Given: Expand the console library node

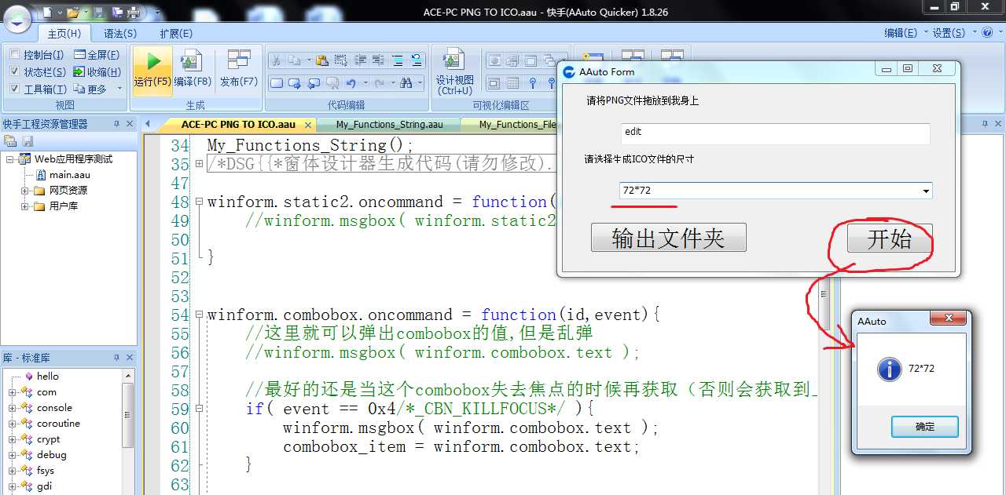Looking at the screenshot, I should (x=12, y=408).
